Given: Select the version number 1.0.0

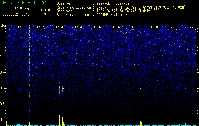Looking at the screenshot, I should coord(43,3).
